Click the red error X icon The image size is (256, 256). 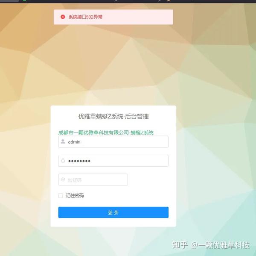click(63, 17)
